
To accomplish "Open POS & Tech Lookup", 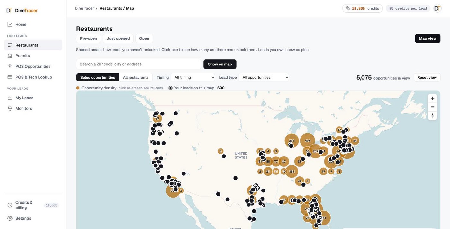I will (33, 77).
